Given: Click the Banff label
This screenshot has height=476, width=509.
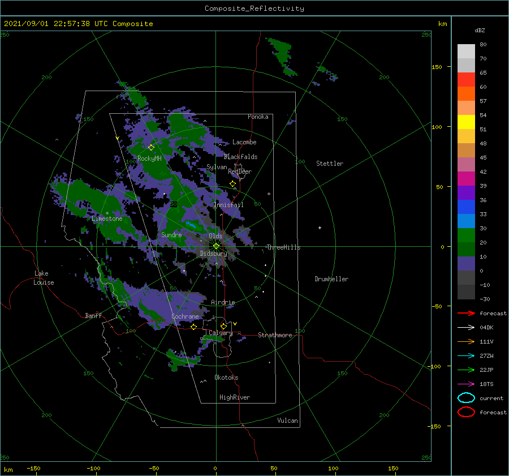Looking at the screenshot, I should (93, 316).
